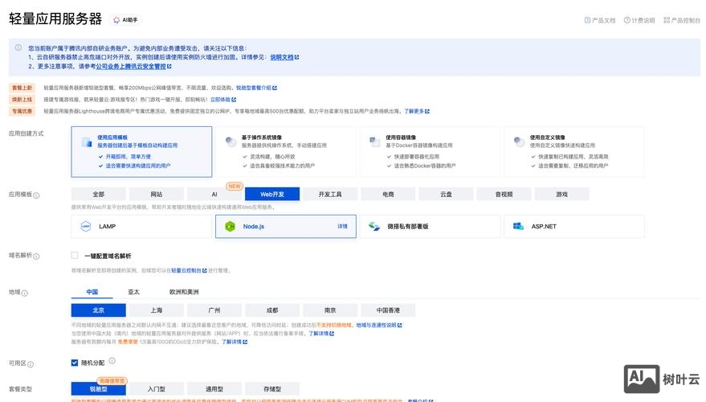The width and height of the screenshot is (706, 402).
Task: Enable 一键配置域名解析 checkbox
Action: pyautogui.click(x=74, y=255)
